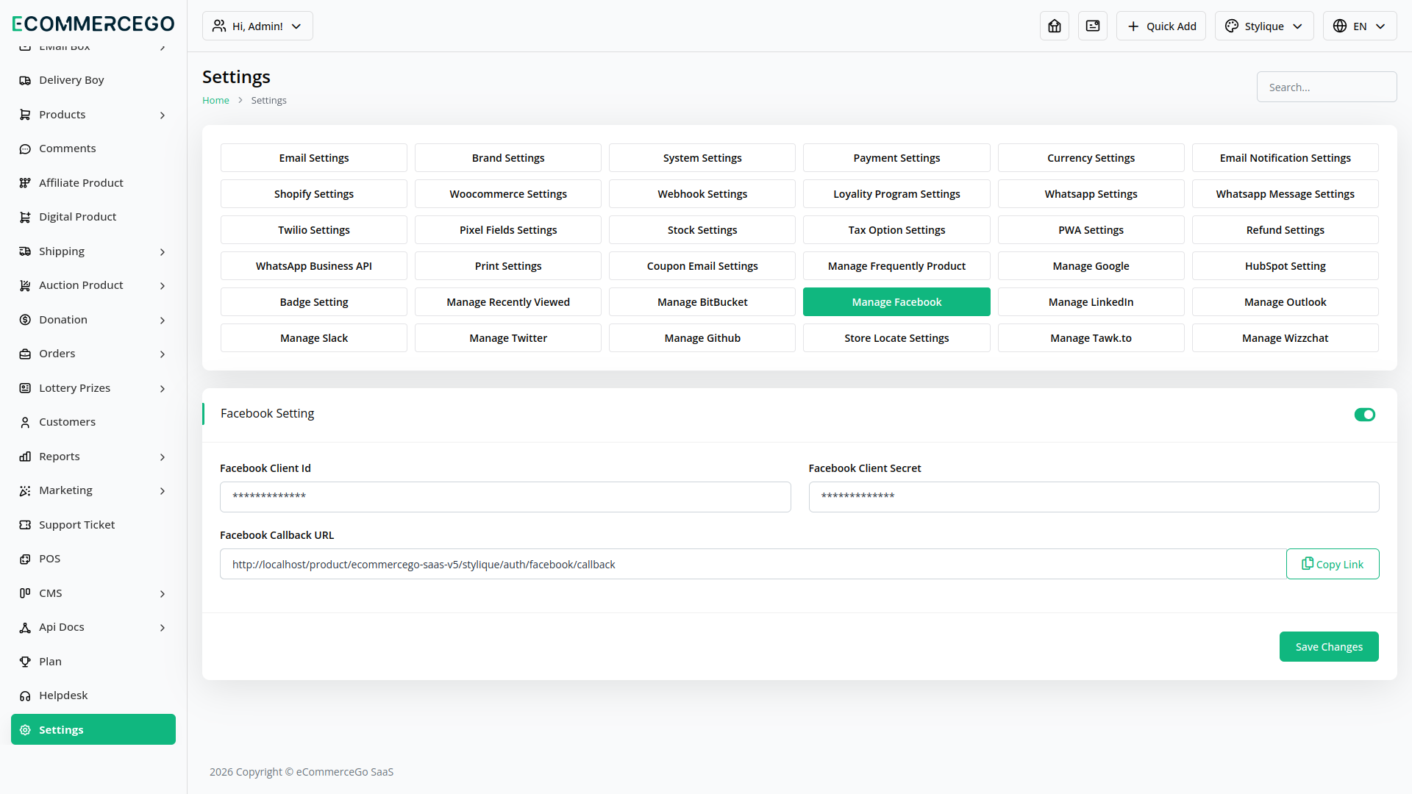Click the Comments bubble icon
Viewport: 1412px width, 794px height.
click(25, 149)
